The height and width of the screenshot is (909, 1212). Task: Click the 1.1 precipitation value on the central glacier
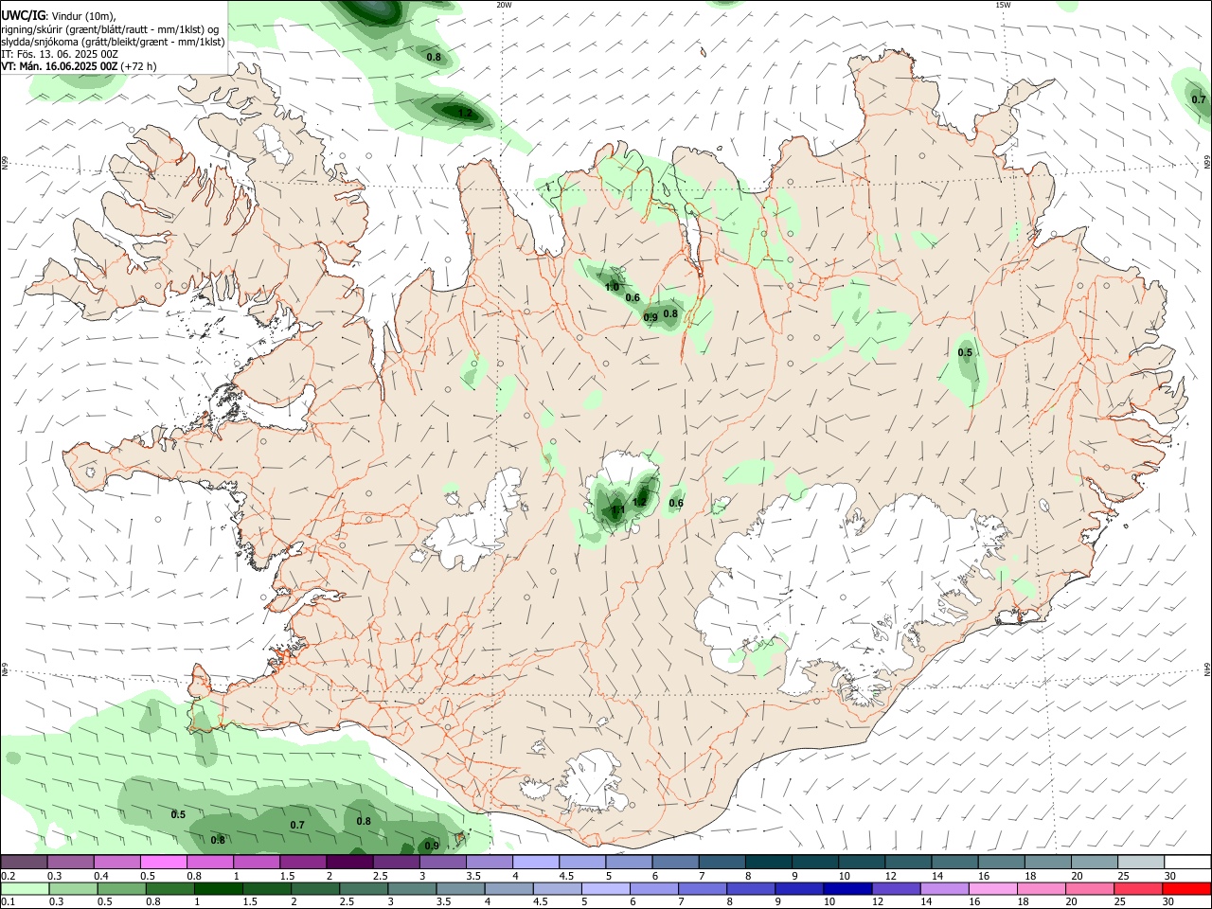[616, 510]
